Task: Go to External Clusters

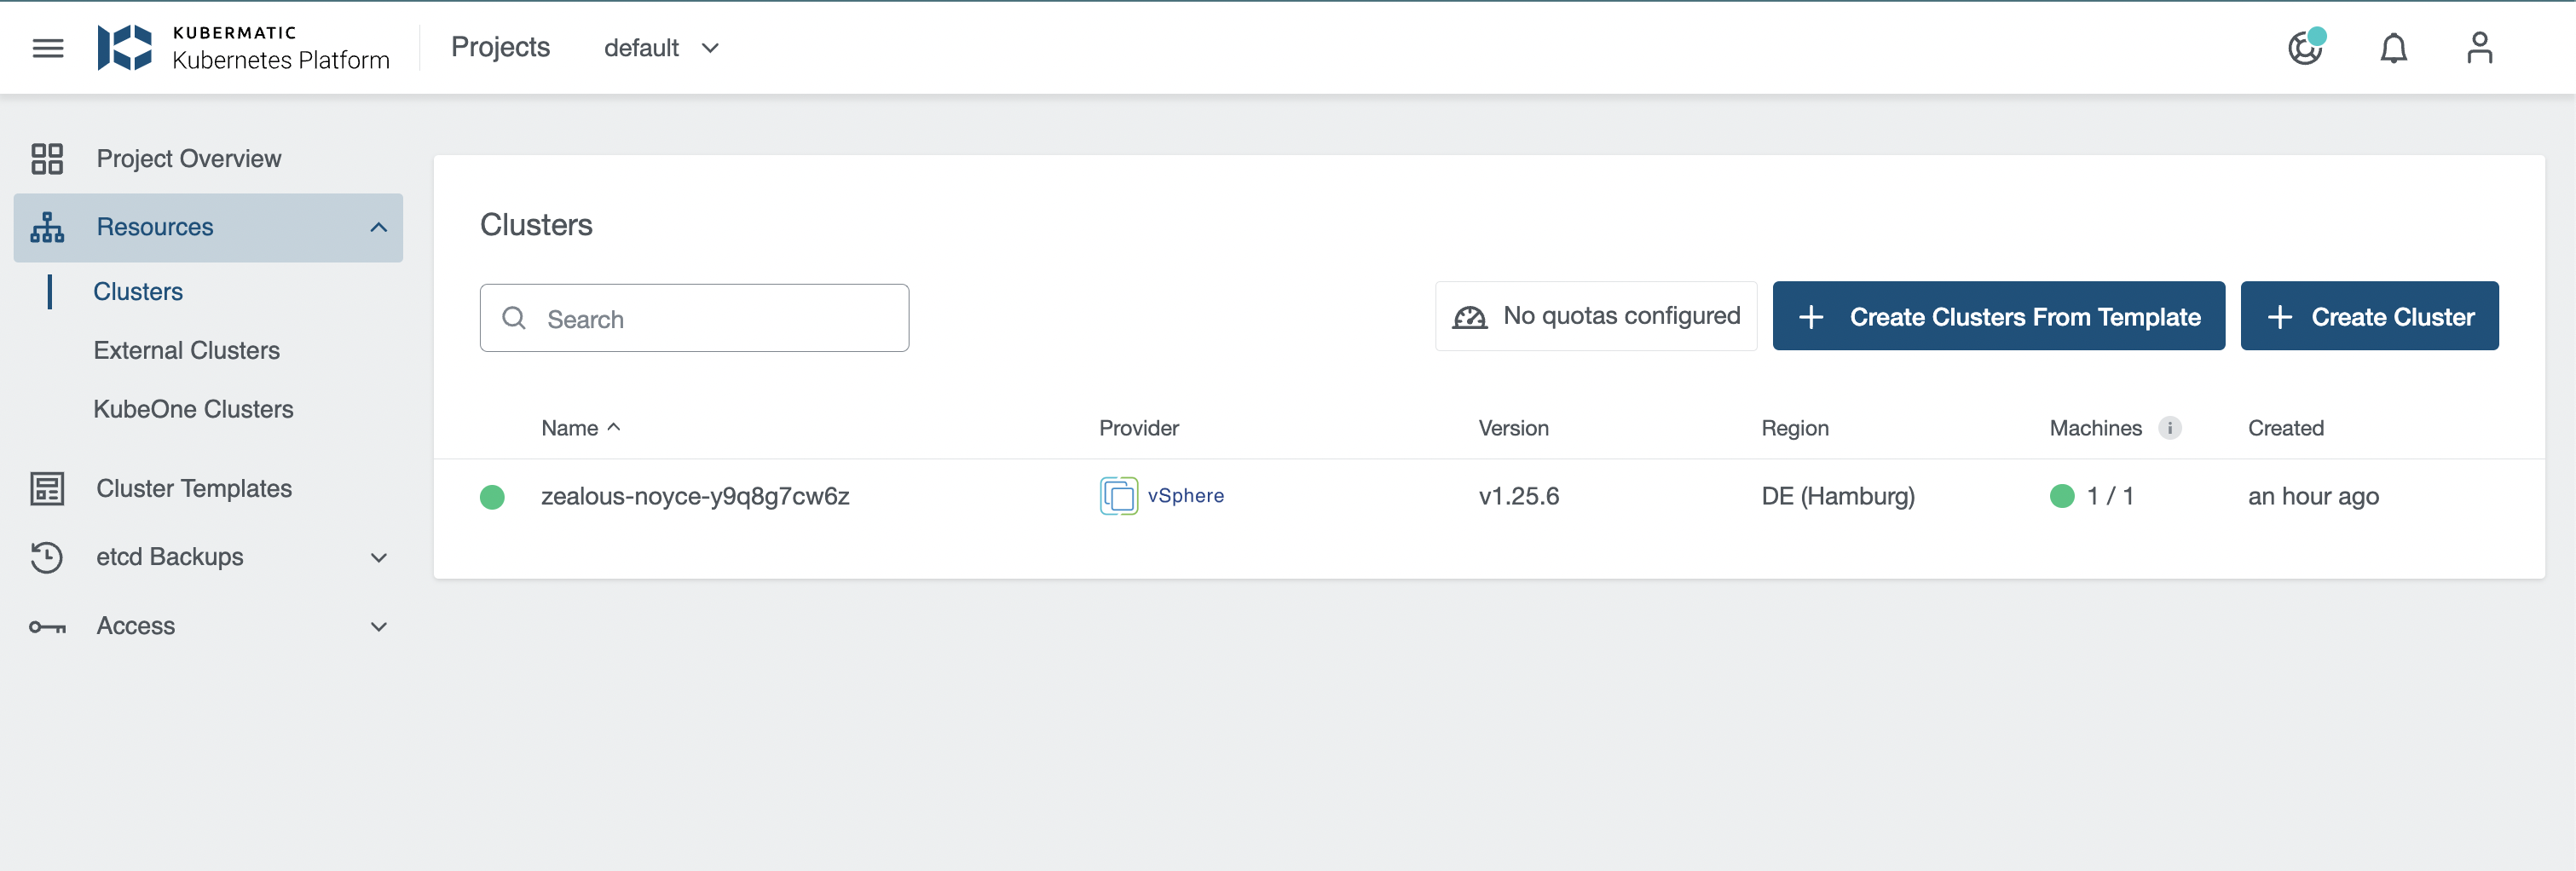Action: (187, 350)
